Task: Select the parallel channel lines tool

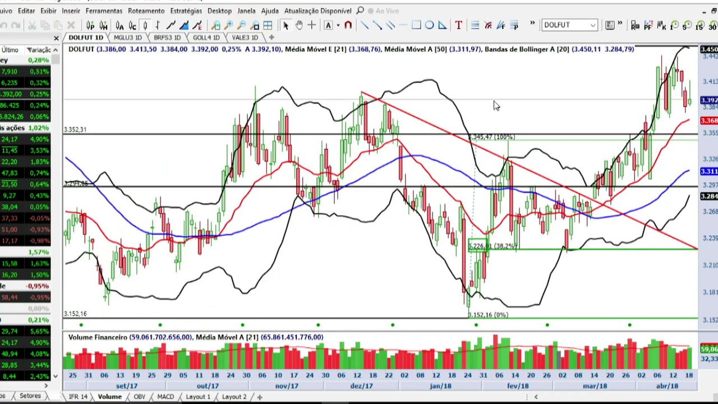Action: 390,25
